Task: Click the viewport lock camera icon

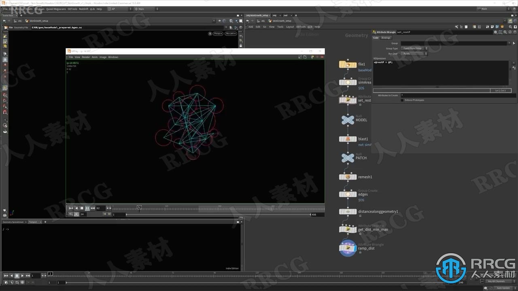Action: pos(210,33)
